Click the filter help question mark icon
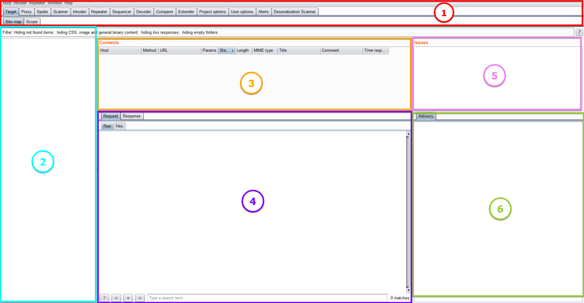The image size is (584, 303). click(x=579, y=32)
